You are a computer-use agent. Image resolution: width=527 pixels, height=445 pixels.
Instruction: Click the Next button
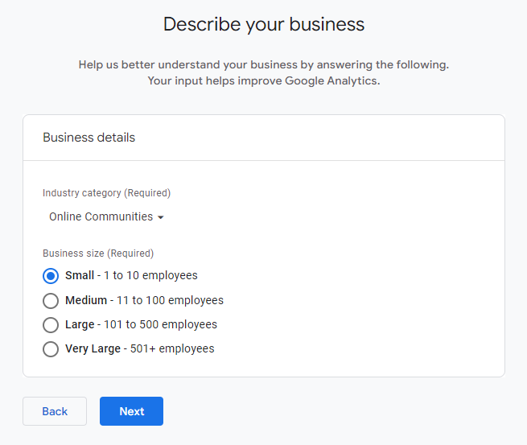click(x=131, y=411)
